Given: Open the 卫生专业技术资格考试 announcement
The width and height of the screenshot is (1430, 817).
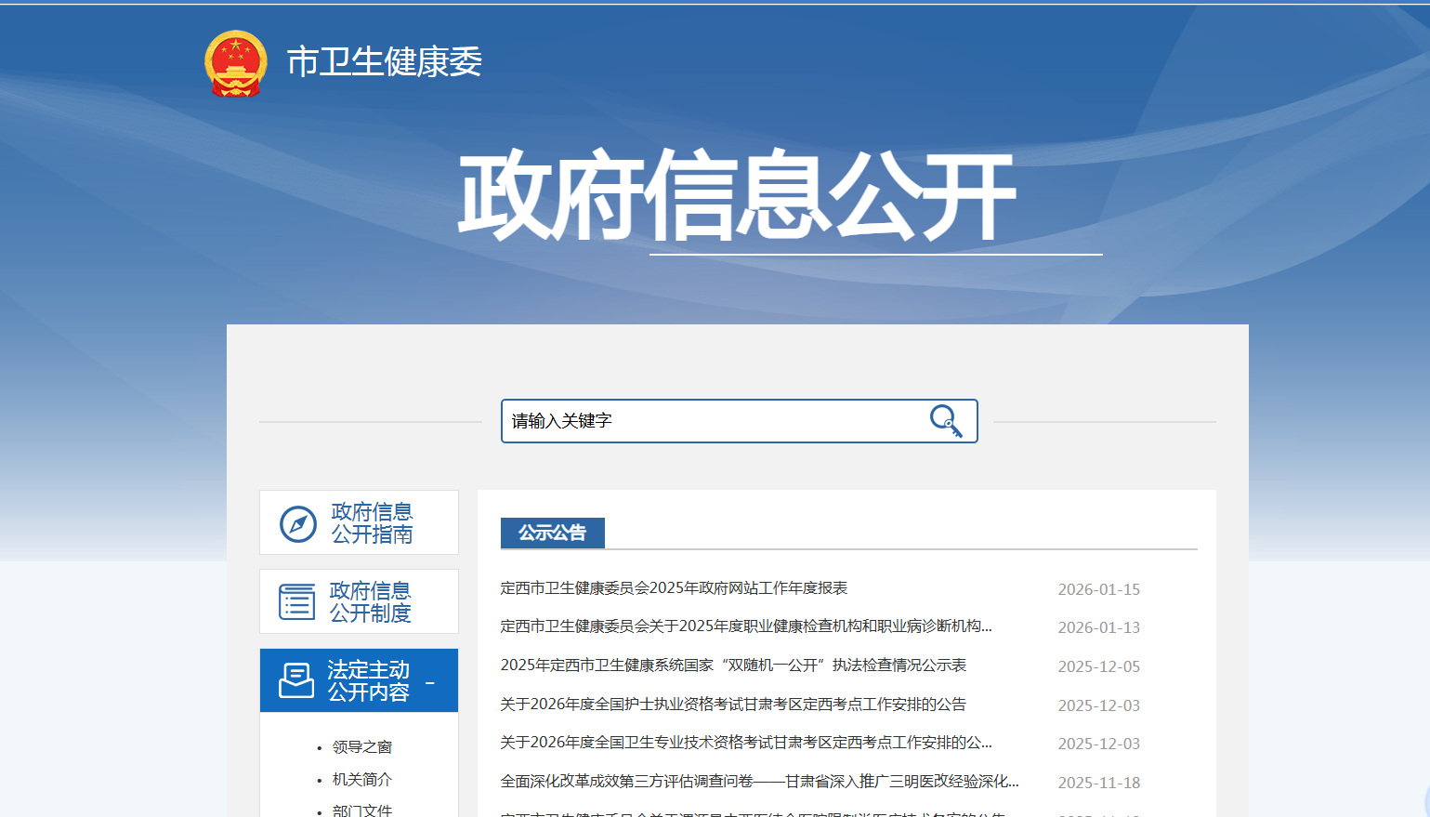Looking at the screenshot, I should pyautogui.click(x=745, y=743).
